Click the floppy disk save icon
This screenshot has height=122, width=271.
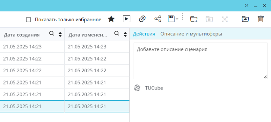171,19
